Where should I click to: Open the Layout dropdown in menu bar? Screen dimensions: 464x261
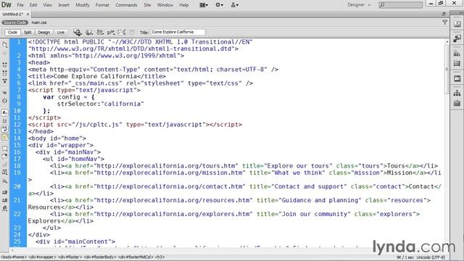(204, 5)
